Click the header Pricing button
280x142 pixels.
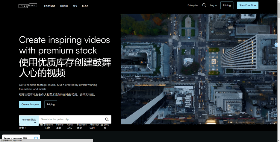(227, 5)
